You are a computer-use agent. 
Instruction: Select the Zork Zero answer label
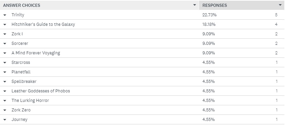[x=21, y=110]
